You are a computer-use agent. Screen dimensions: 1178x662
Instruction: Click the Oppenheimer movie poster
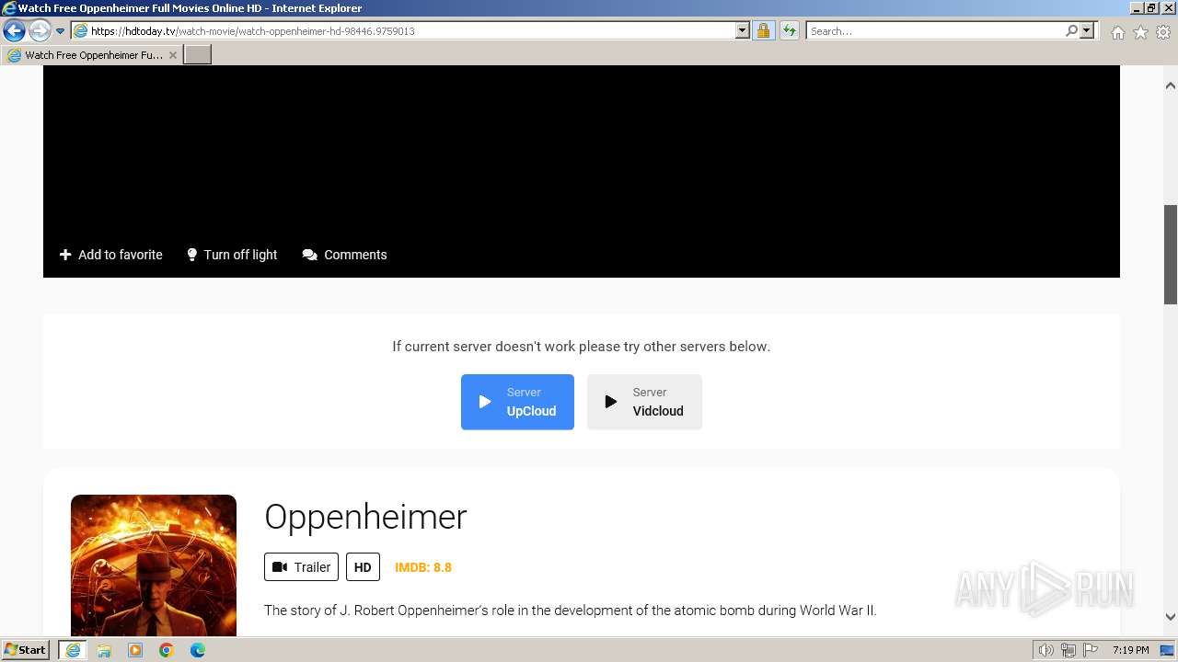click(x=154, y=565)
